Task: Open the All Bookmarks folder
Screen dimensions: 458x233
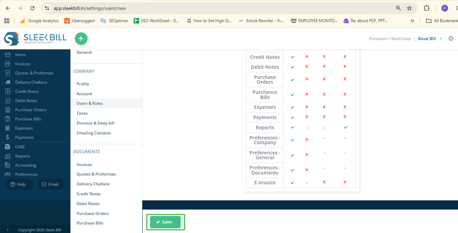Action: (x=442, y=21)
